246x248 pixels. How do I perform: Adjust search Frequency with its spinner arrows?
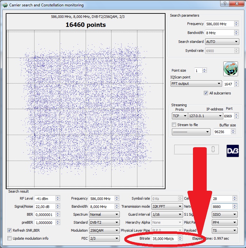coord(236,24)
